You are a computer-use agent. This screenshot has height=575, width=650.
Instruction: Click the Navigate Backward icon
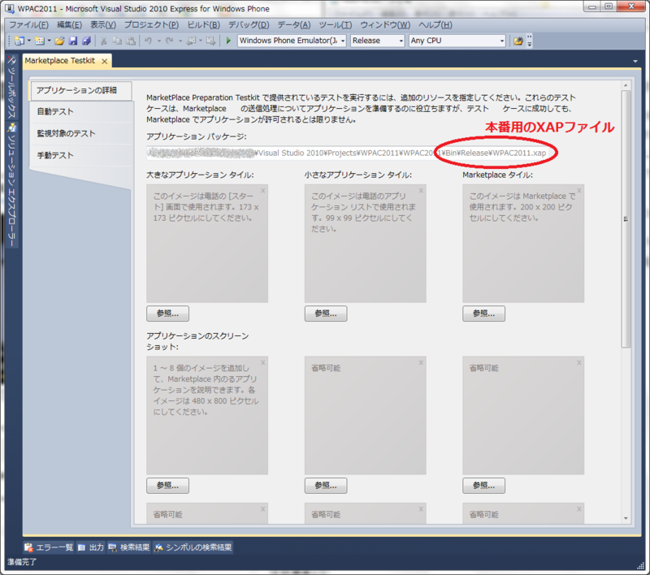pyautogui.click(x=191, y=41)
